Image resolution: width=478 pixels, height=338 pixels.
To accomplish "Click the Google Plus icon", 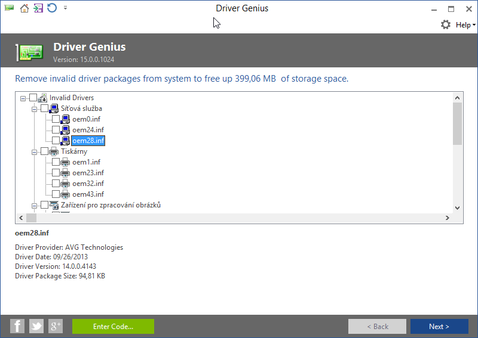I will click(56, 326).
